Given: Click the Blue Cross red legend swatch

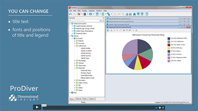Looking at the screenshot, I should pyautogui.click(x=169, y=45).
